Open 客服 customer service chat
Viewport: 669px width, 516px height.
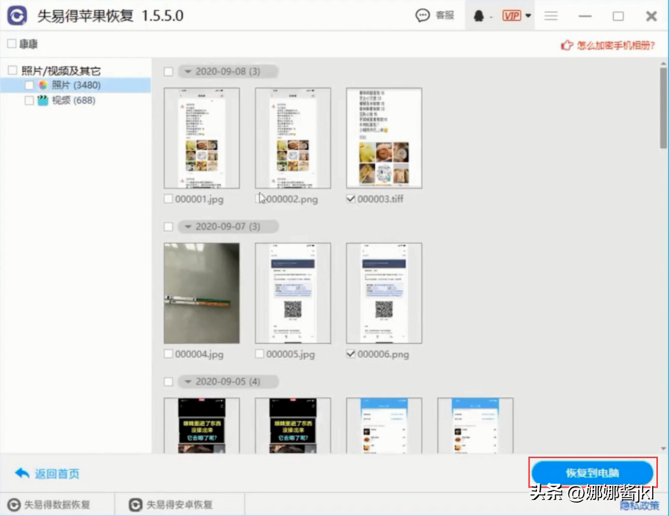pos(435,16)
